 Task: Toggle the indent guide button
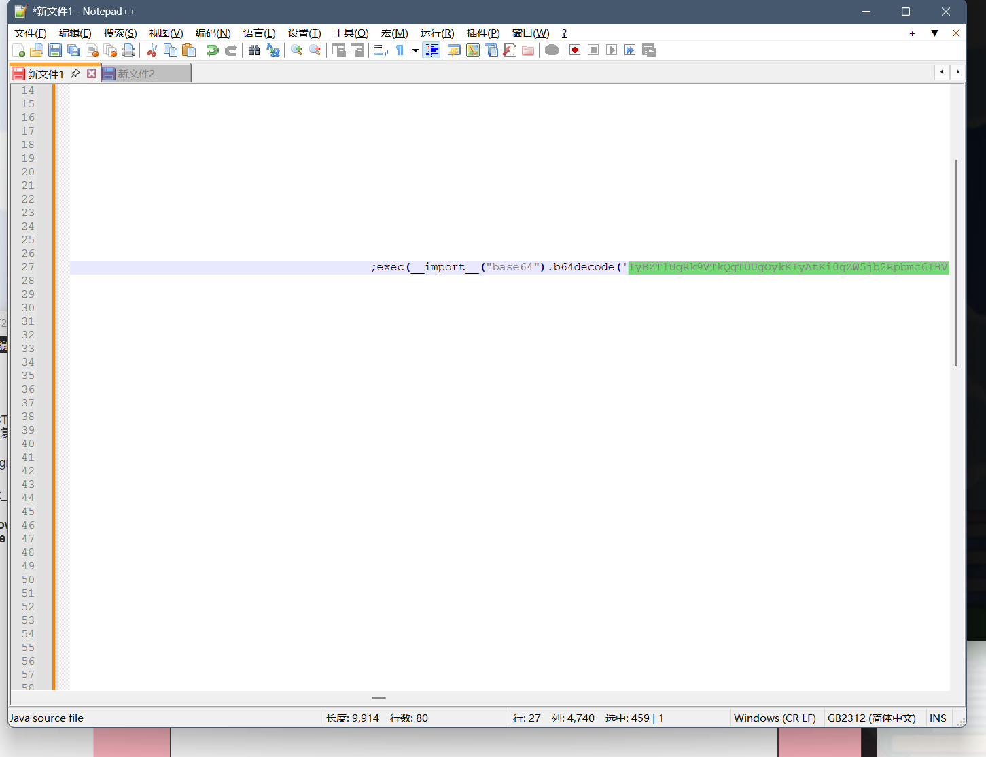coord(432,50)
